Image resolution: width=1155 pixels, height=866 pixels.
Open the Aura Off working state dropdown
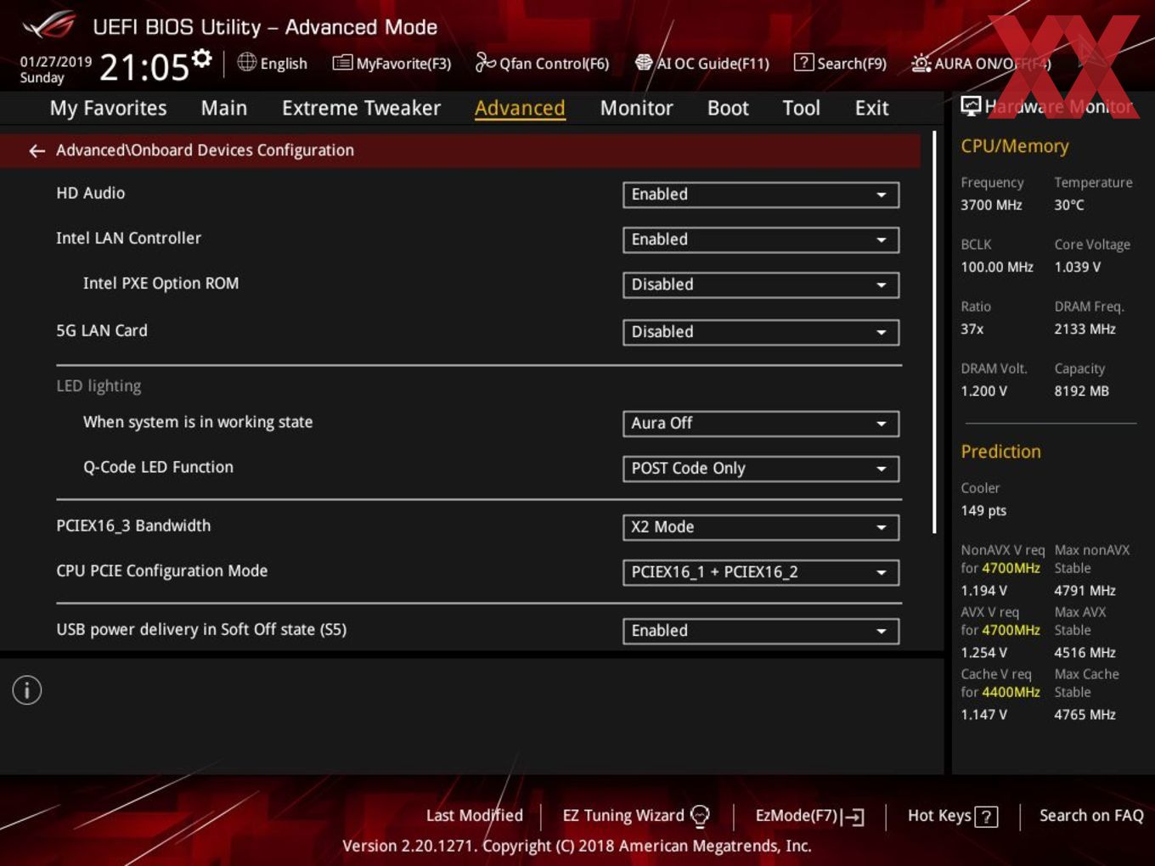[761, 423]
